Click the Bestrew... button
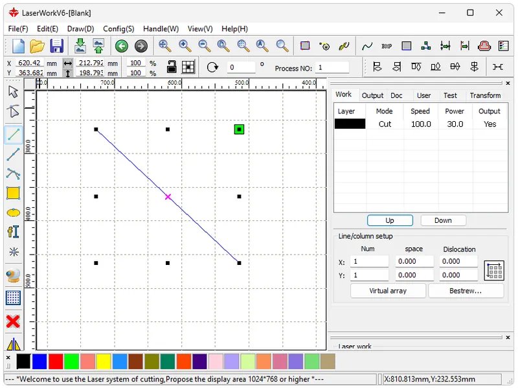Image resolution: width=518 pixels, height=388 pixels. point(466,291)
